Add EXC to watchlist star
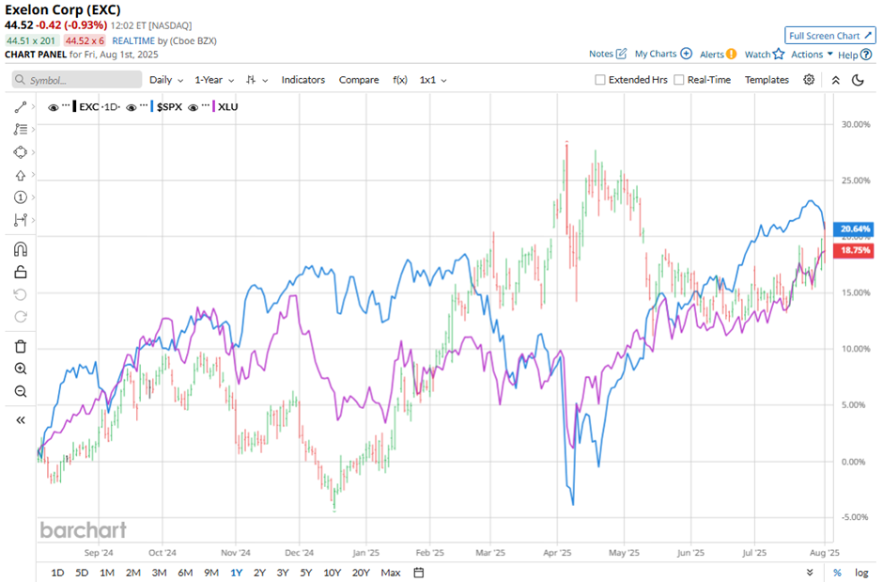The height and width of the screenshot is (582, 883). (778, 55)
